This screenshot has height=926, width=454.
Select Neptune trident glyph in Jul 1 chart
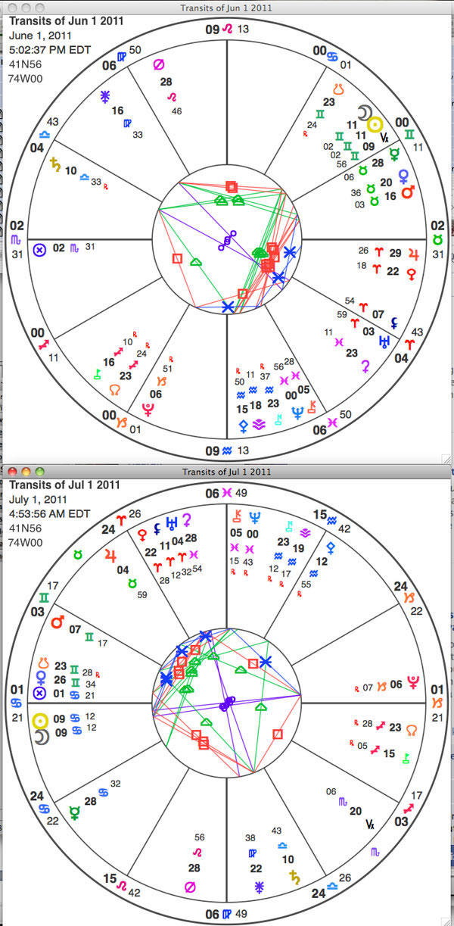tap(256, 519)
